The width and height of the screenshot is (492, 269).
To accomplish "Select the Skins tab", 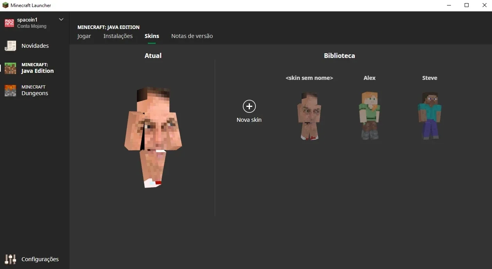I will point(152,36).
